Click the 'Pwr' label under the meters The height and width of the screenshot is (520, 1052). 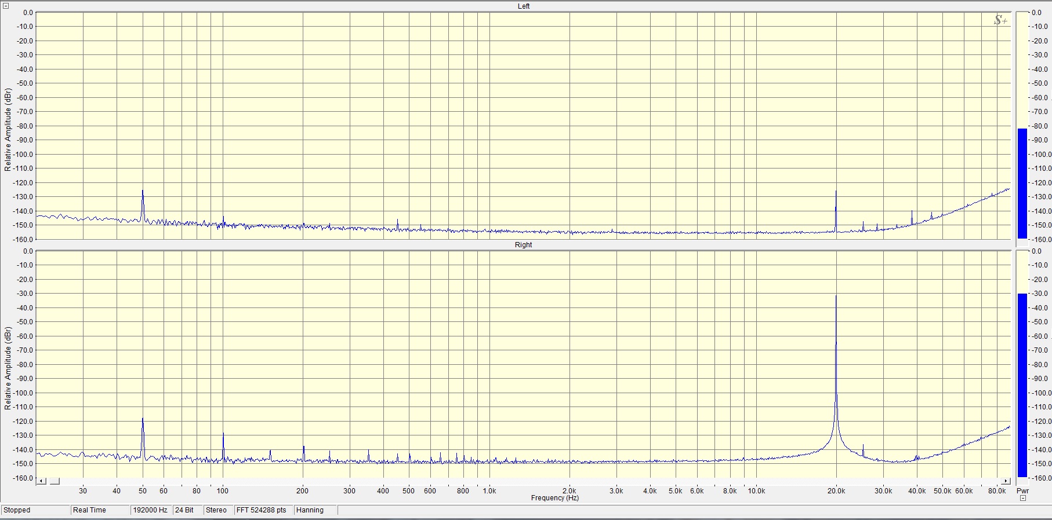click(x=1022, y=490)
